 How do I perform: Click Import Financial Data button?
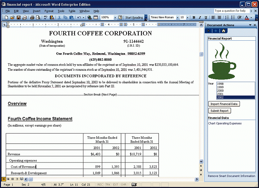coord(224,104)
